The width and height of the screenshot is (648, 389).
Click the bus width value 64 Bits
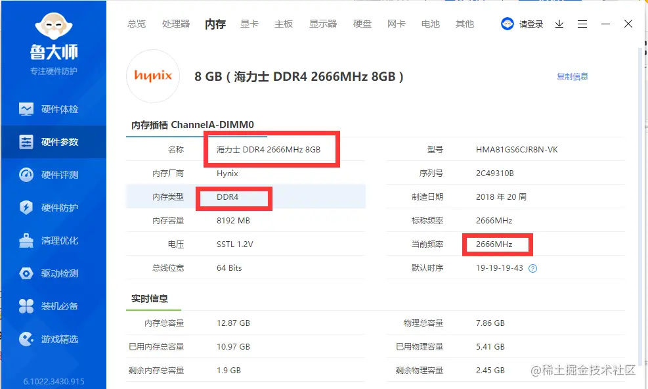click(x=229, y=268)
